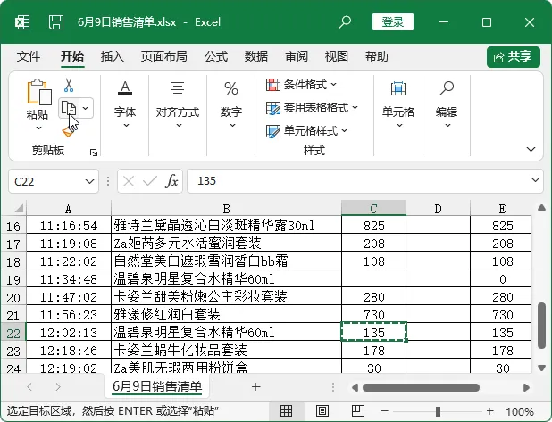The image size is (552, 422).
Task: Open the ribbon display options chevron
Action: click(x=531, y=149)
